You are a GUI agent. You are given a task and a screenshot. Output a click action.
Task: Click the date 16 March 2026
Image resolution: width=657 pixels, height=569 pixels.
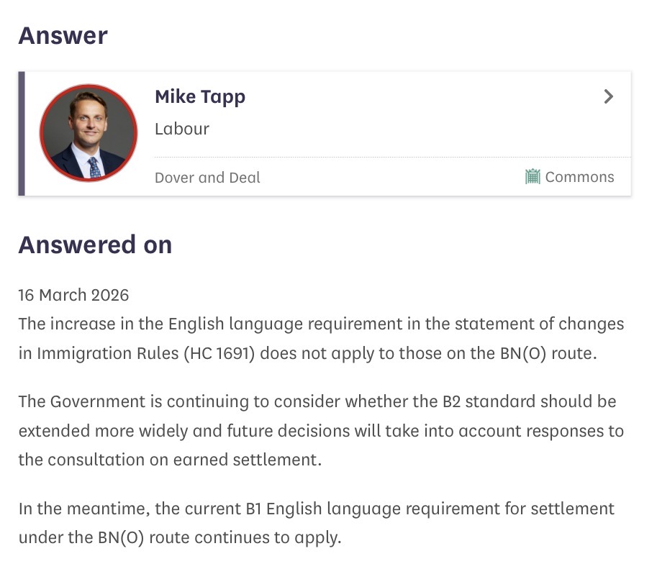[x=73, y=295]
